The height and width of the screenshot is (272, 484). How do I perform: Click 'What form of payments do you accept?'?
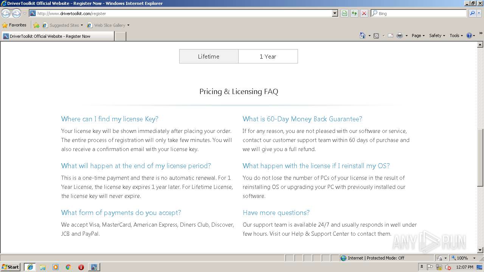(121, 213)
